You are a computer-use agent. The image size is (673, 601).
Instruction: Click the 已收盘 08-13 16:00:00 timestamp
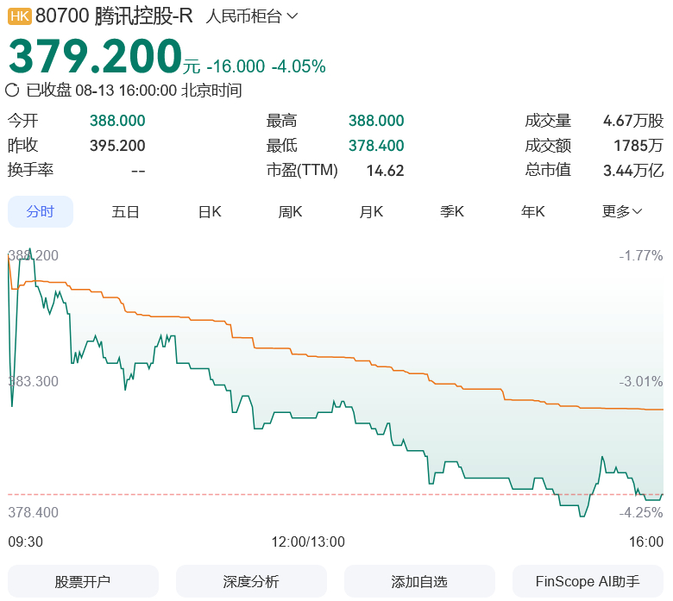click(x=135, y=91)
